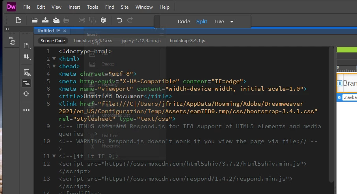
Task: Copy selection using toolbar copy icon
Action: [x=93, y=20]
